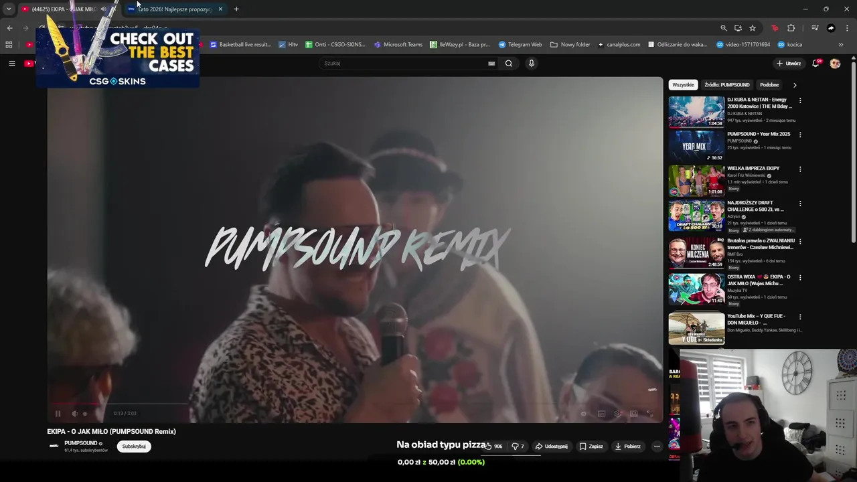Click the Udostępnij share button
This screenshot has height=482, width=857.
[x=551, y=447]
